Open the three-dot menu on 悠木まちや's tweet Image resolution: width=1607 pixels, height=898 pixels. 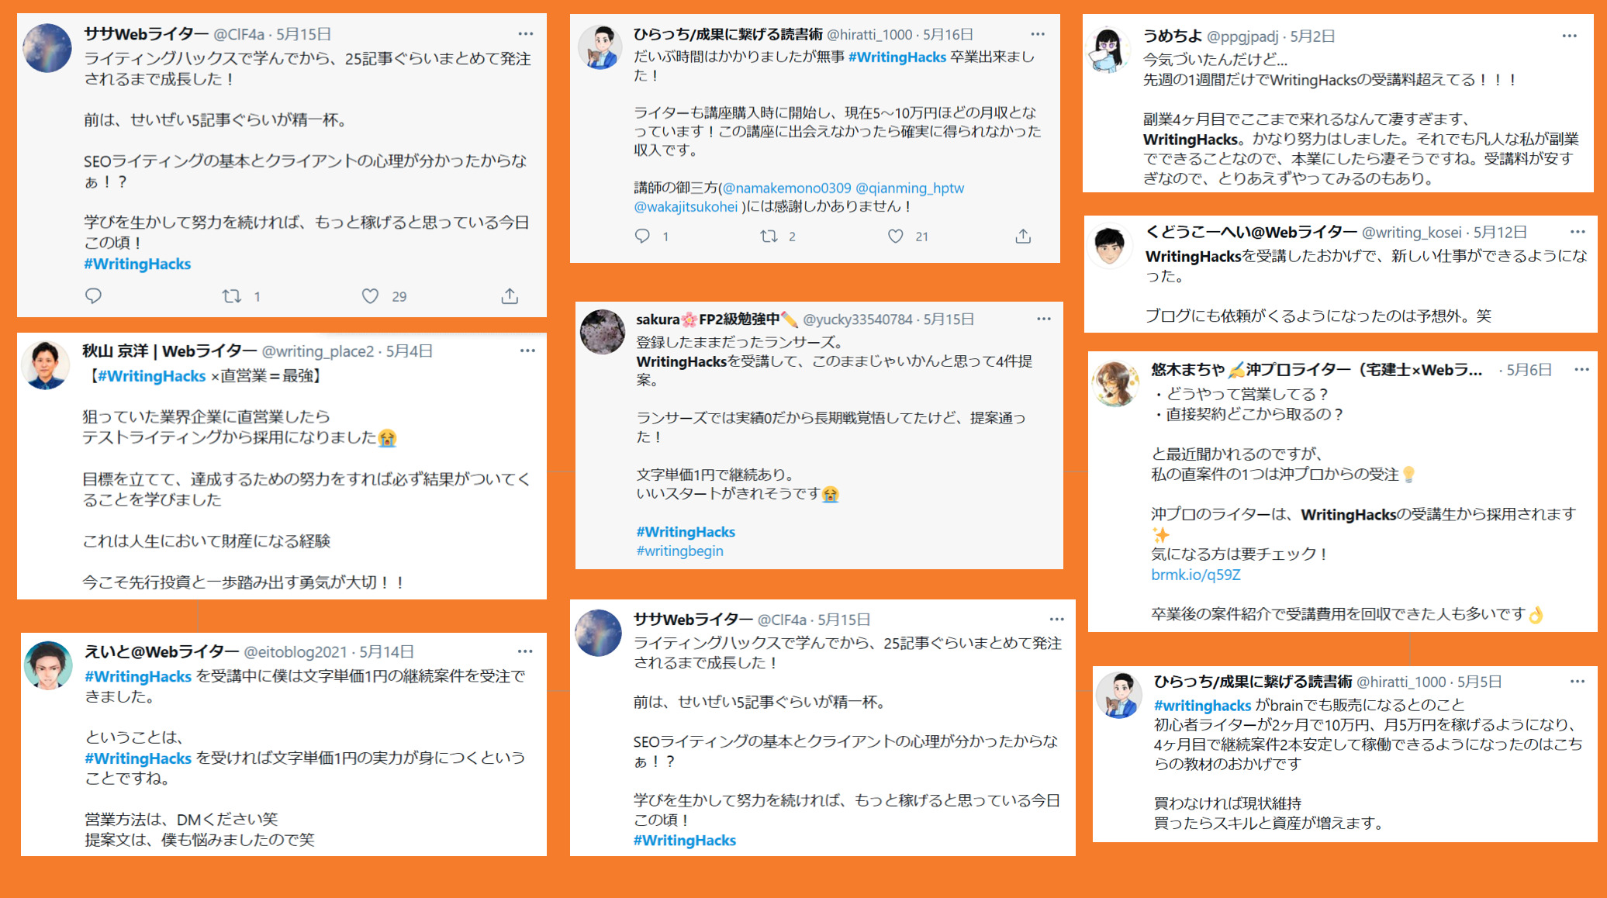(1582, 370)
